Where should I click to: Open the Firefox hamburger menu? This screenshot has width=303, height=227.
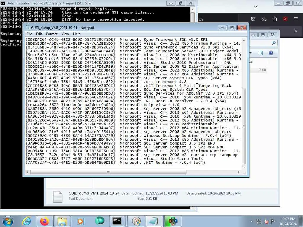click(296, 19)
